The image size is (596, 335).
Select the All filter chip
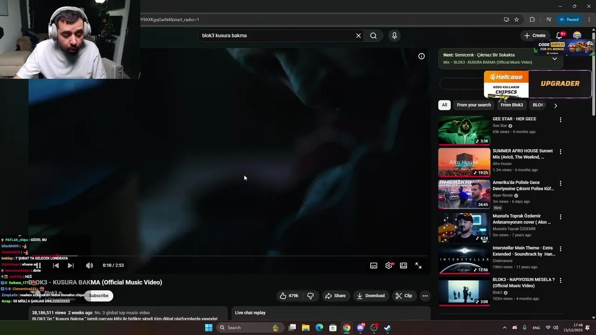(x=444, y=105)
